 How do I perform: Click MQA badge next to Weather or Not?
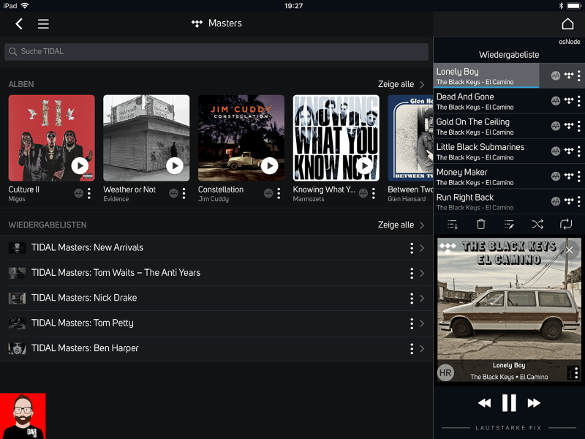(x=173, y=193)
